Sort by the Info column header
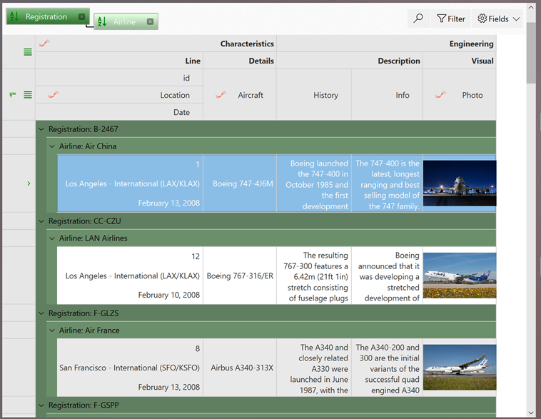Viewport: 541px width, 419px height. point(387,95)
